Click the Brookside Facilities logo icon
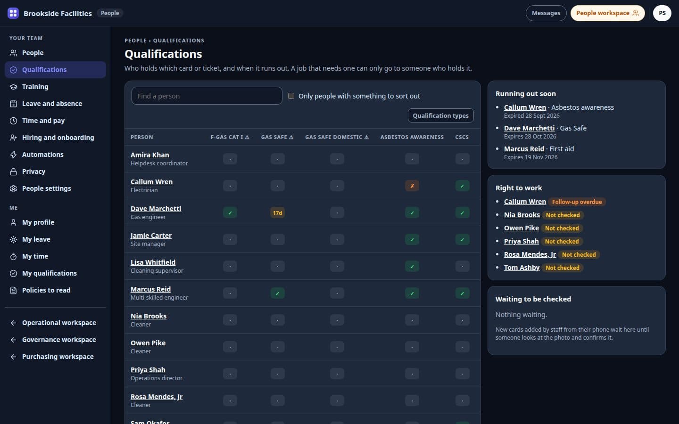Image resolution: width=679 pixels, height=424 pixels. click(x=13, y=13)
